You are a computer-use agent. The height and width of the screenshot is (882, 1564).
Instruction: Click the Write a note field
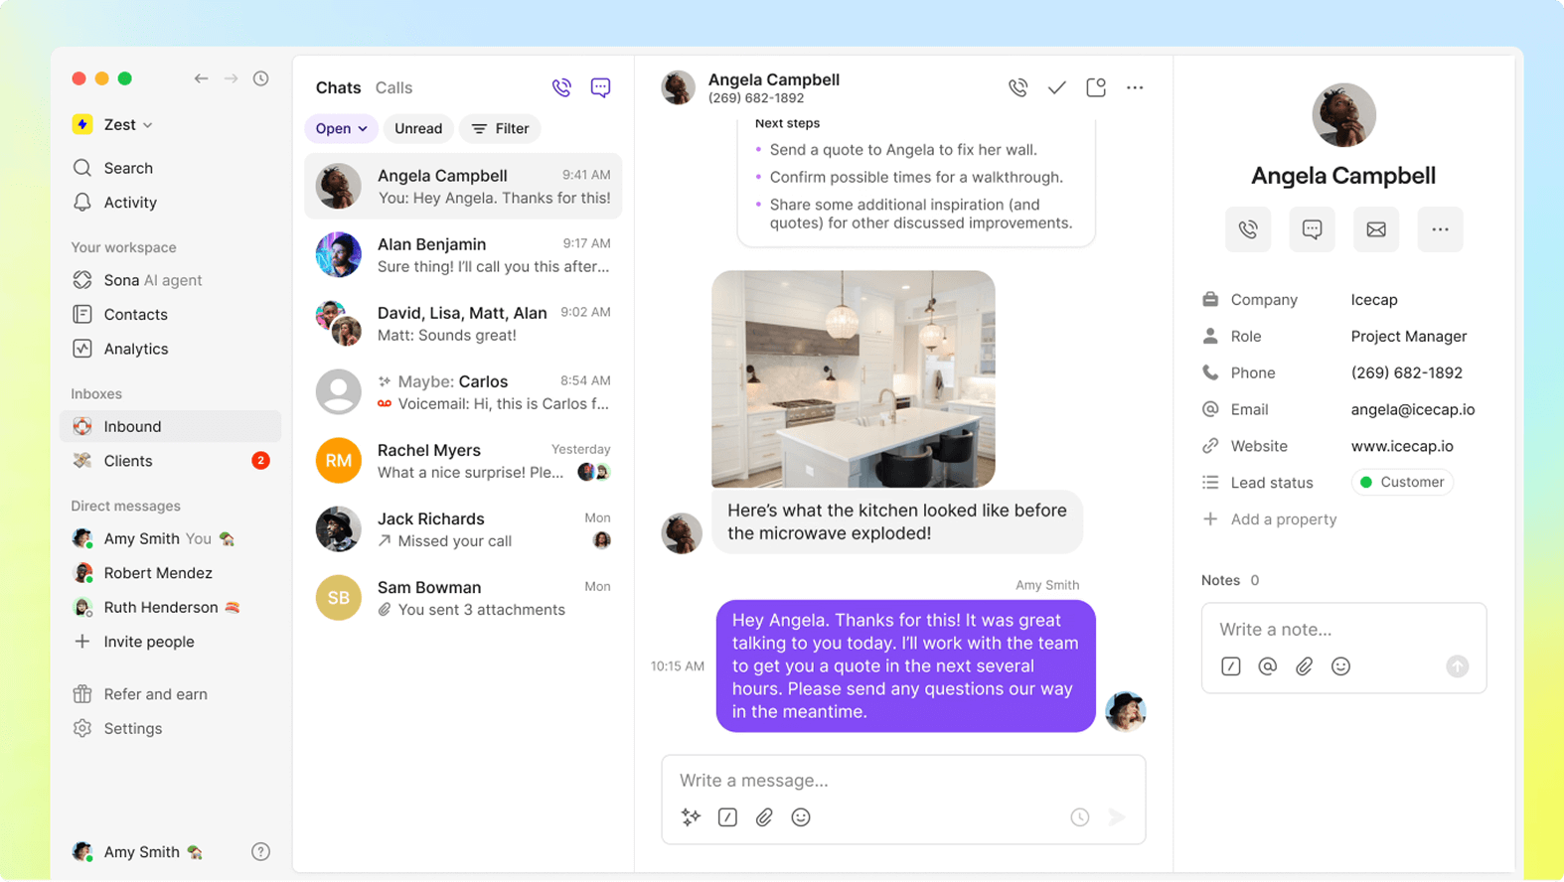[1343, 630]
